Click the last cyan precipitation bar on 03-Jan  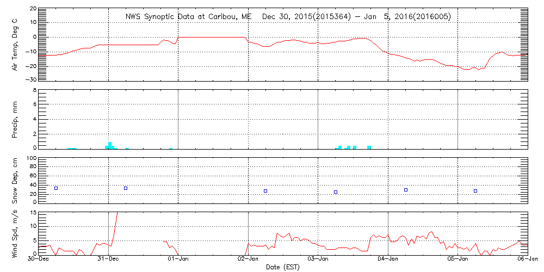369,147
